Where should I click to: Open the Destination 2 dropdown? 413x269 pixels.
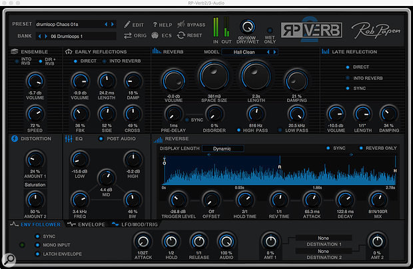click(x=324, y=251)
